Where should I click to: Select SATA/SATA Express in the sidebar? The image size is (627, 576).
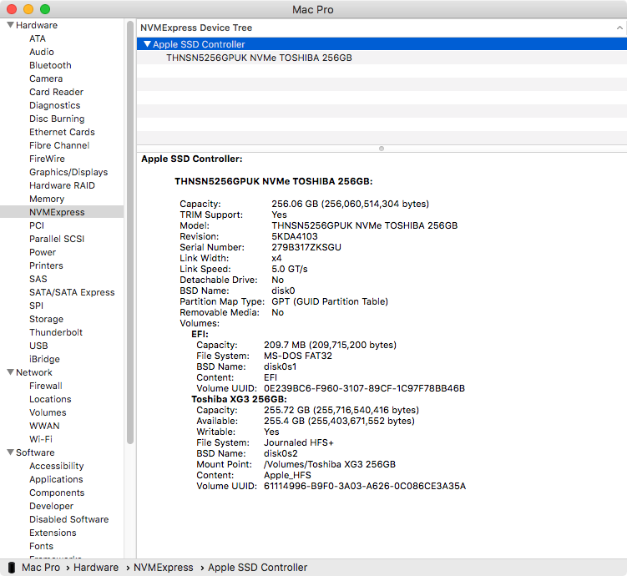(72, 292)
